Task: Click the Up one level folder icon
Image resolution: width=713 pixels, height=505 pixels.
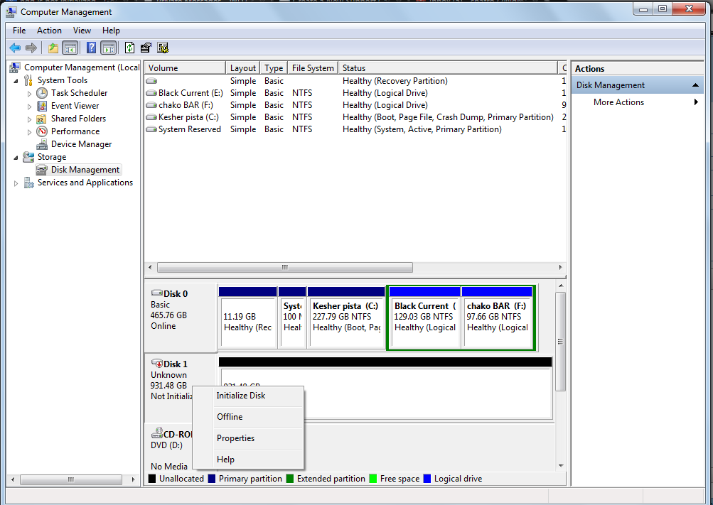Action: point(53,48)
